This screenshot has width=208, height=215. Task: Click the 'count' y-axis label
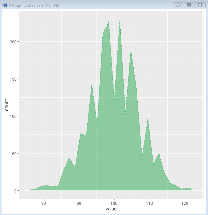coord(7,105)
